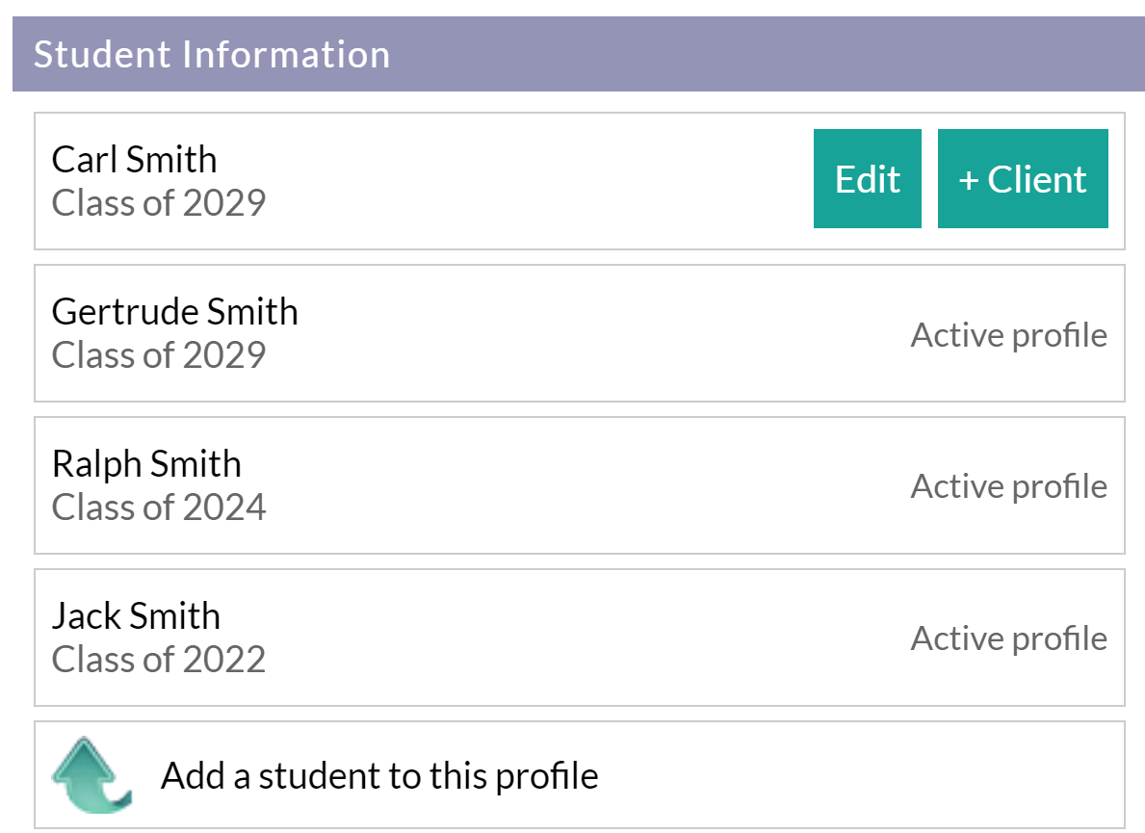Click Class of 2024 under Ralph Smith
Viewport: 1145px width, 833px height.
158,508
